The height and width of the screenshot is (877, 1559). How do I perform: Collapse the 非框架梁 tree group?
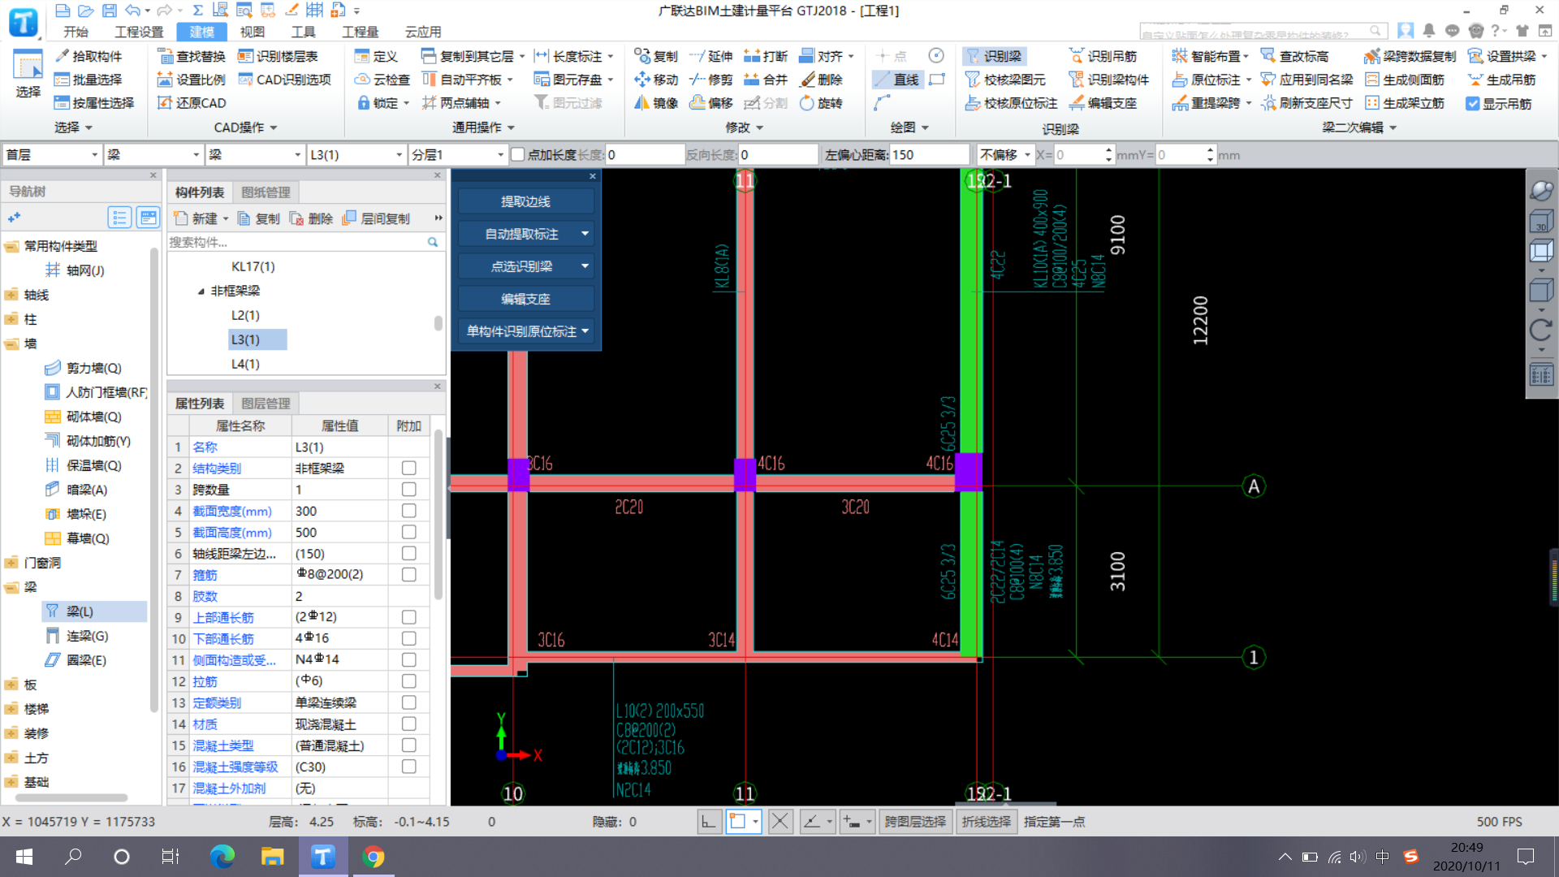click(x=201, y=291)
